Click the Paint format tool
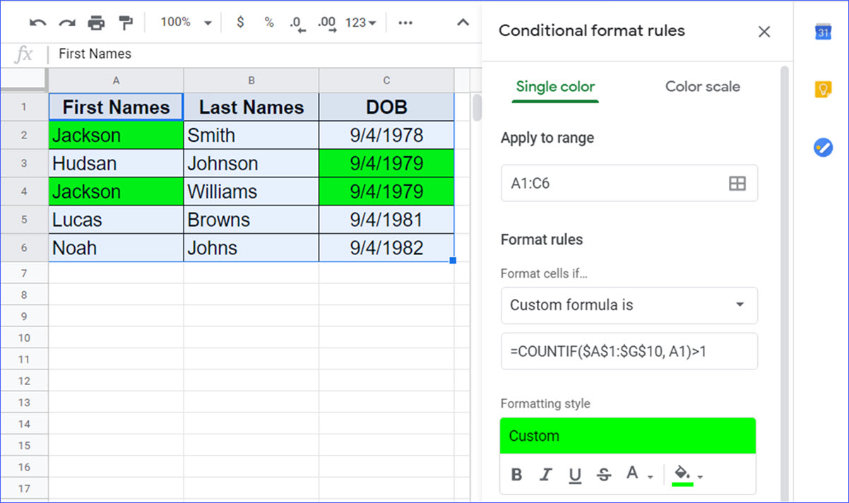849x503 pixels. point(126,22)
